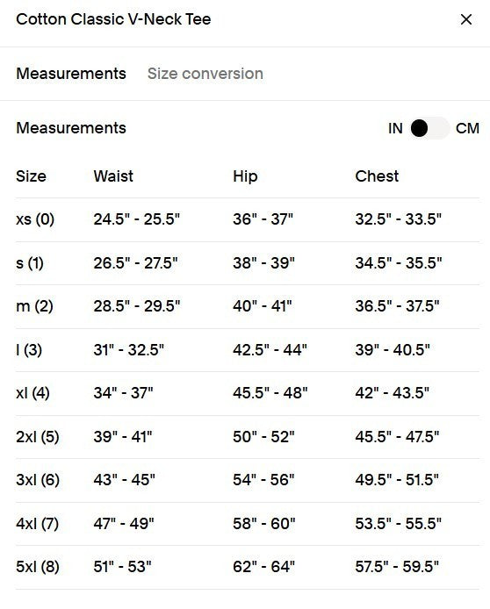Select the s (1) size row
490x609 pixels.
[x=248, y=263]
